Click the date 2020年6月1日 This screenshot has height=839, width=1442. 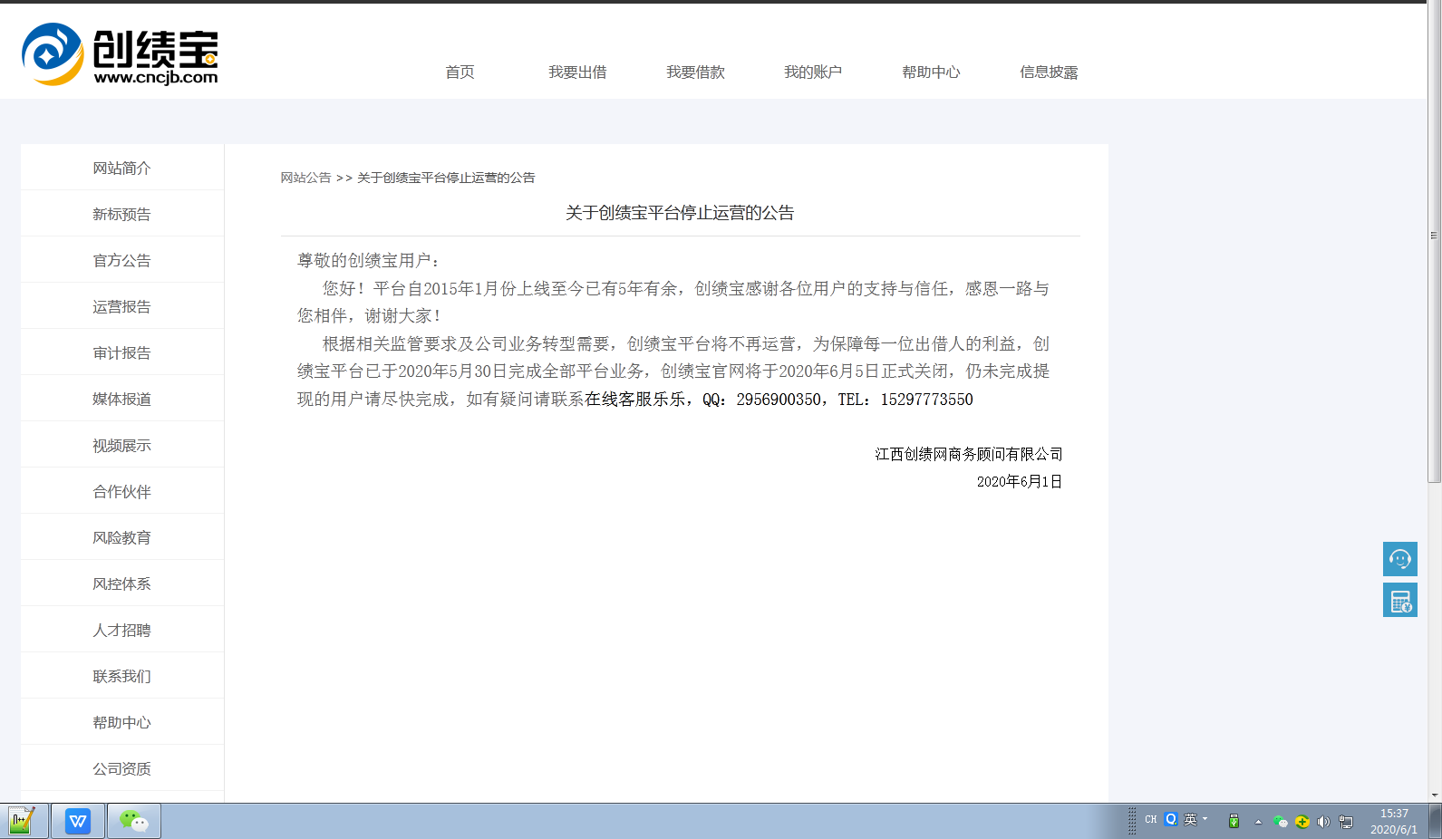pyautogui.click(x=1020, y=481)
